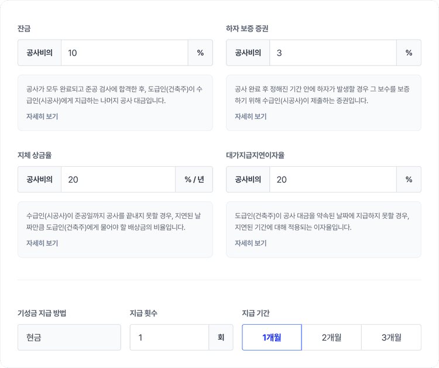Click the 지급 횟수 input field
The height and width of the screenshot is (368, 439).
tap(169, 338)
